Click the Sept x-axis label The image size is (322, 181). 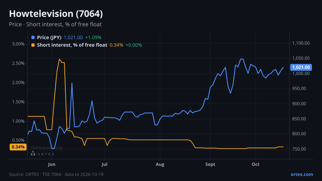[x=210, y=164]
